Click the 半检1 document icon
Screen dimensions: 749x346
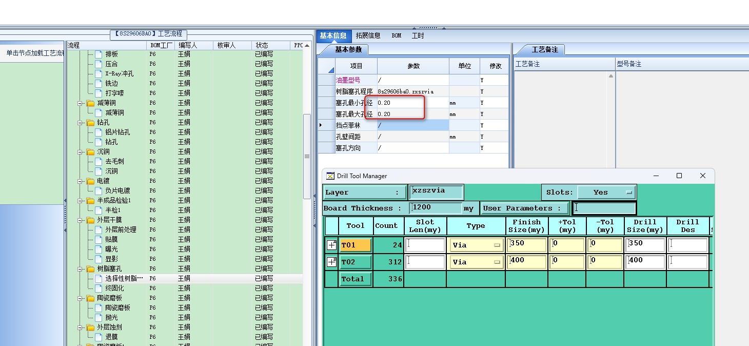tap(98, 210)
